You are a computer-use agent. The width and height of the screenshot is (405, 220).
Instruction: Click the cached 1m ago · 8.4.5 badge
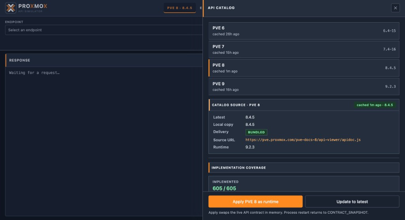pos(375,105)
